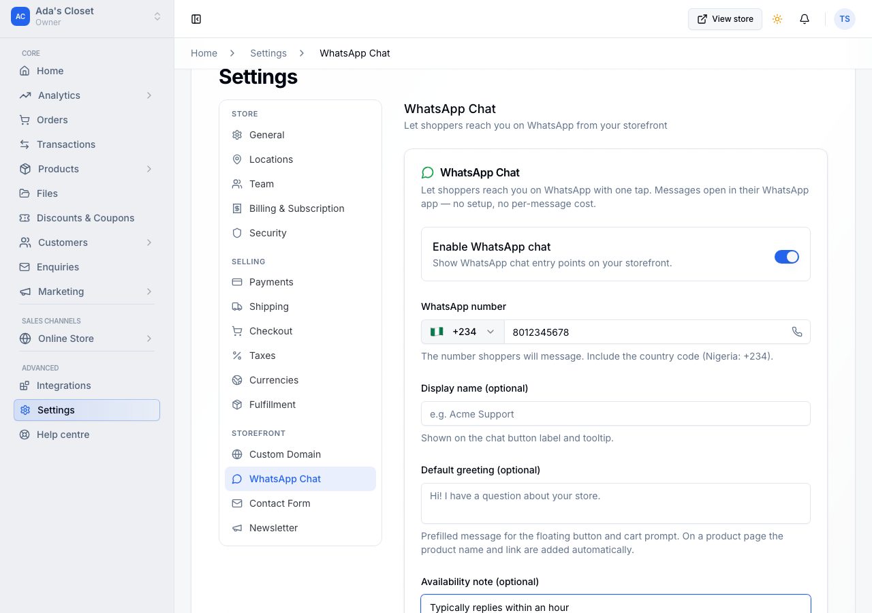Click the Orders cart icon

coord(25,120)
